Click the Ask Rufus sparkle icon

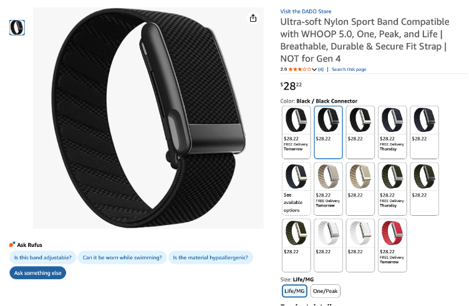12,244
